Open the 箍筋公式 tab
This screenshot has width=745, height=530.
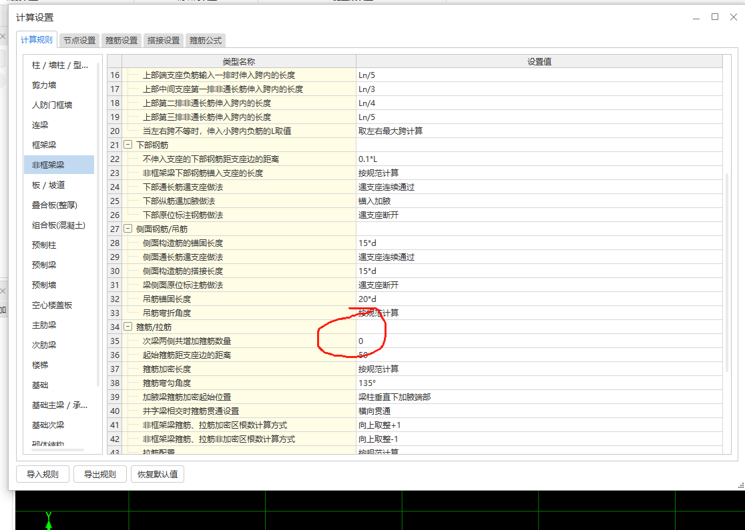pyautogui.click(x=205, y=40)
